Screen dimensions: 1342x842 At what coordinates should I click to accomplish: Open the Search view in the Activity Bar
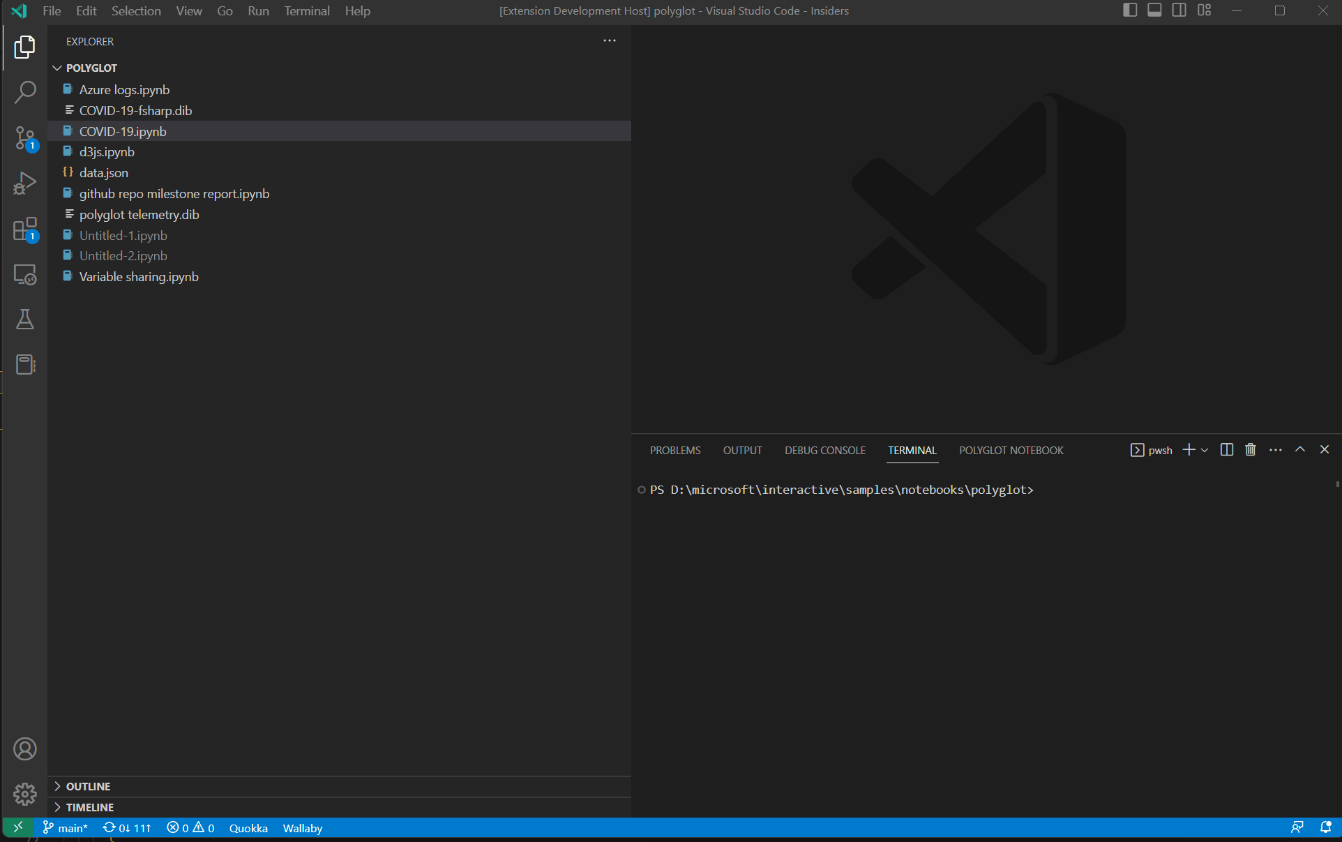25,92
